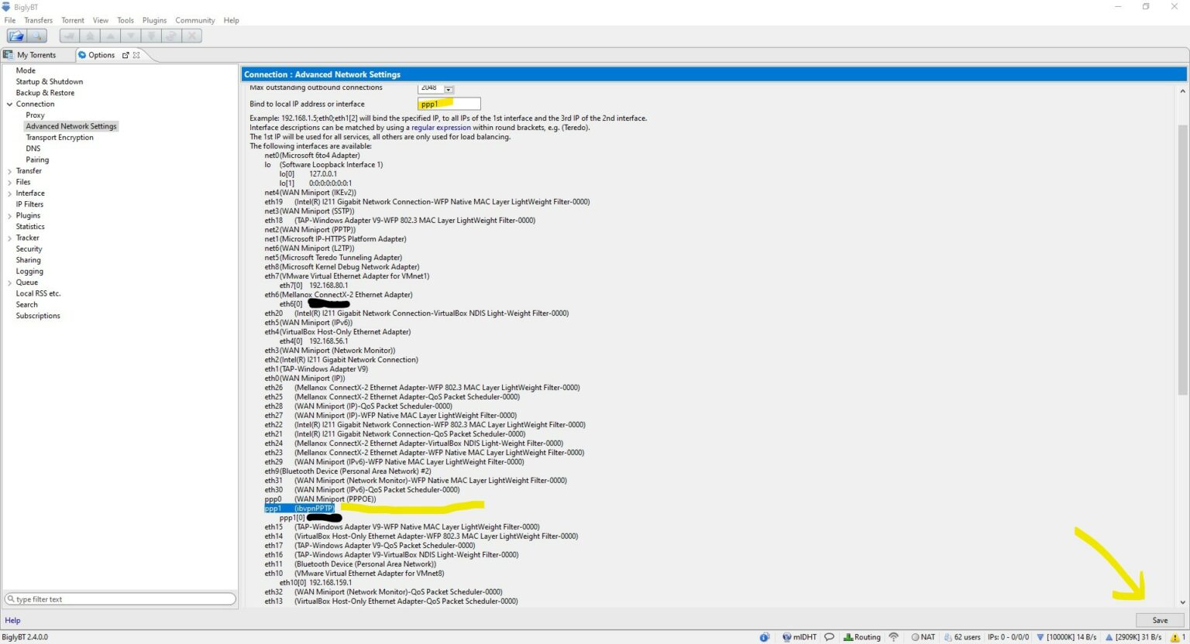The height and width of the screenshot is (644, 1190).
Task: Click the move to top toolbar icon
Action: [x=90, y=36]
